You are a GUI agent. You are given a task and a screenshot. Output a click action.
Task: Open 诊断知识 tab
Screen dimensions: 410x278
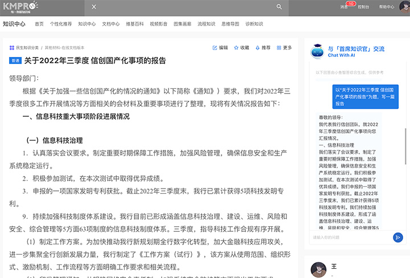pos(254,24)
